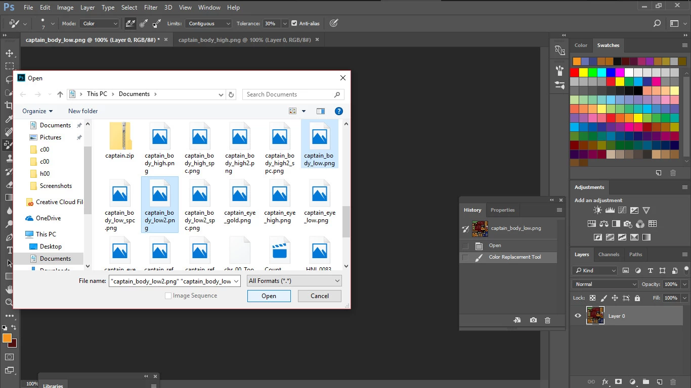
Task: Open the Image menu
Action: 65,8
